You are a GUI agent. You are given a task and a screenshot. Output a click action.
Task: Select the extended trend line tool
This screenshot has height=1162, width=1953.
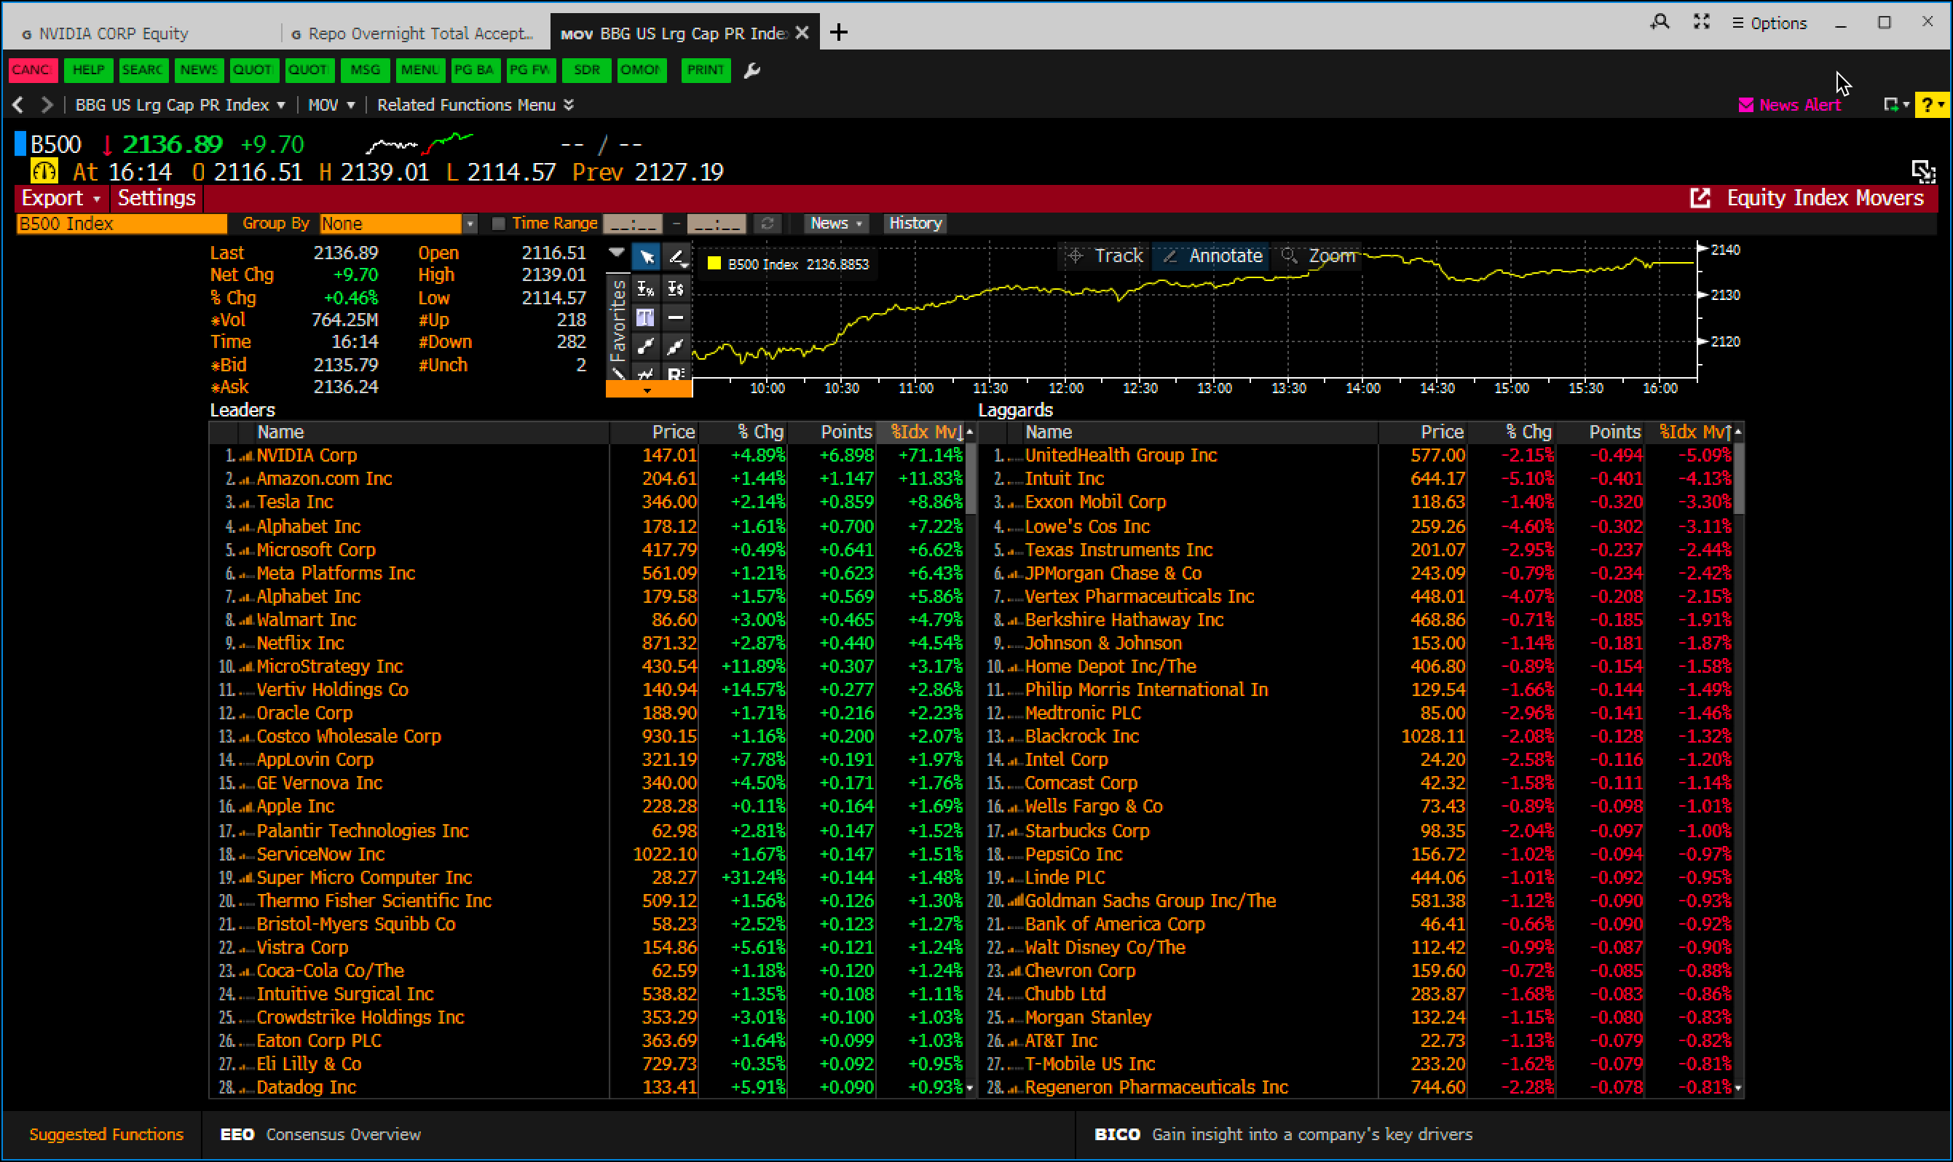tap(676, 346)
